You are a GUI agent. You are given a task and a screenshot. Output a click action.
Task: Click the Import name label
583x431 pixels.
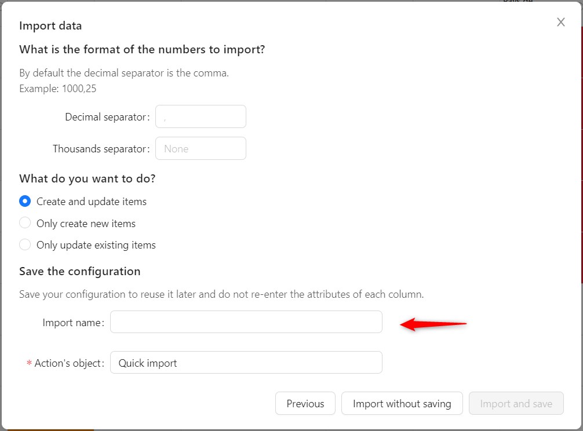point(72,322)
